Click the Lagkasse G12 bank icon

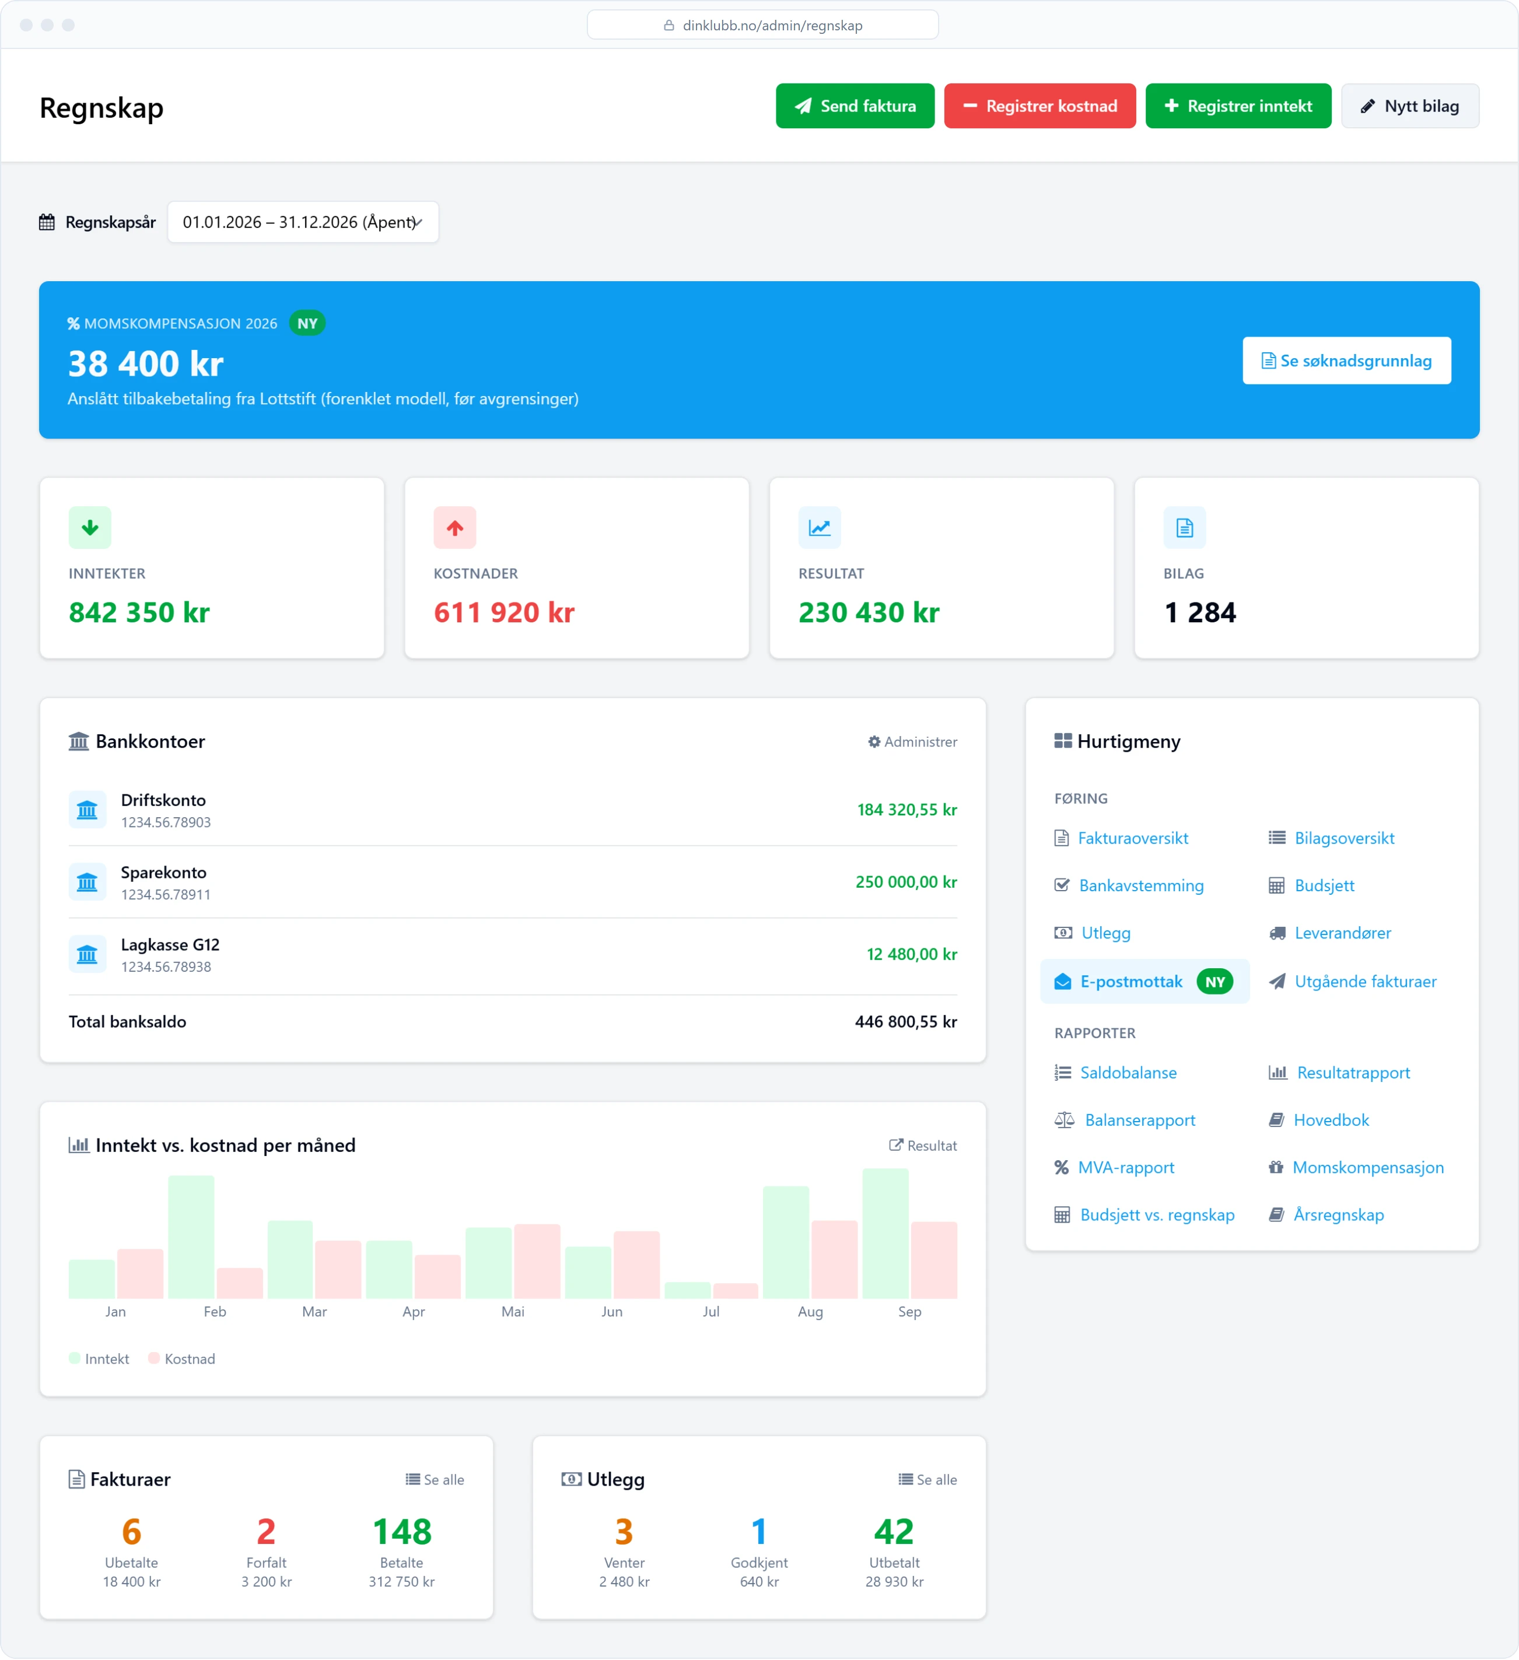pos(87,955)
